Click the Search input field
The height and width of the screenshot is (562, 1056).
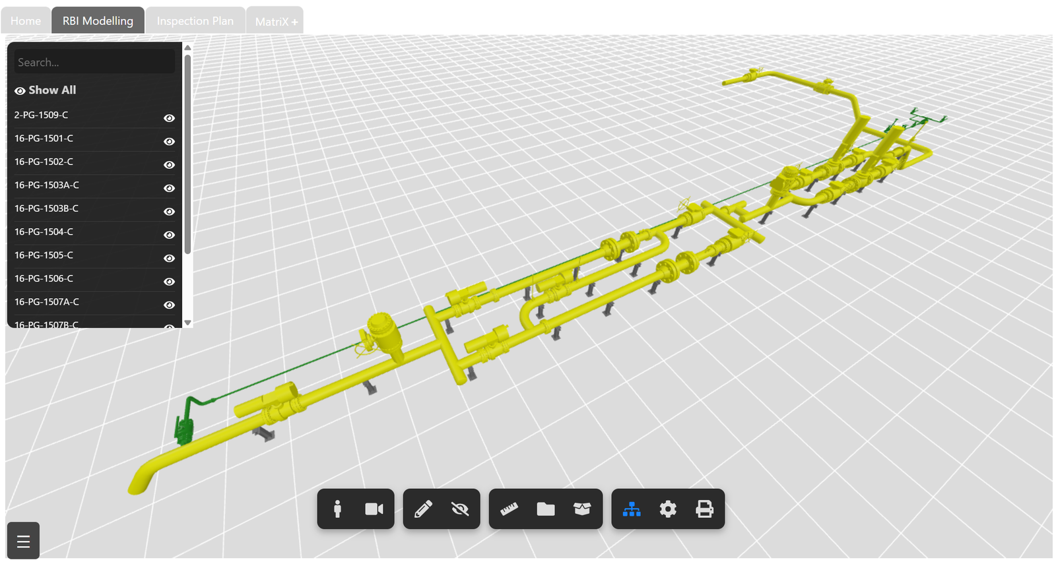[x=94, y=62]
